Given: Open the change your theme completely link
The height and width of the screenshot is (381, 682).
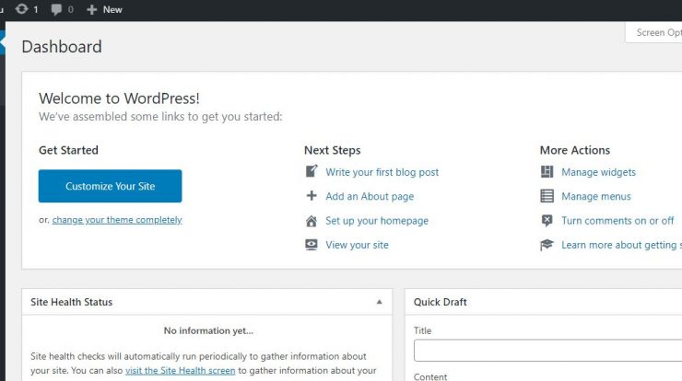Looking at the screenshot, I should click(x=117, y=220).
